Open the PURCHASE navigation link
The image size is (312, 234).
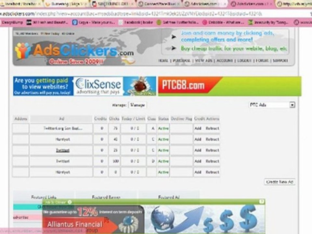(181, 60)
